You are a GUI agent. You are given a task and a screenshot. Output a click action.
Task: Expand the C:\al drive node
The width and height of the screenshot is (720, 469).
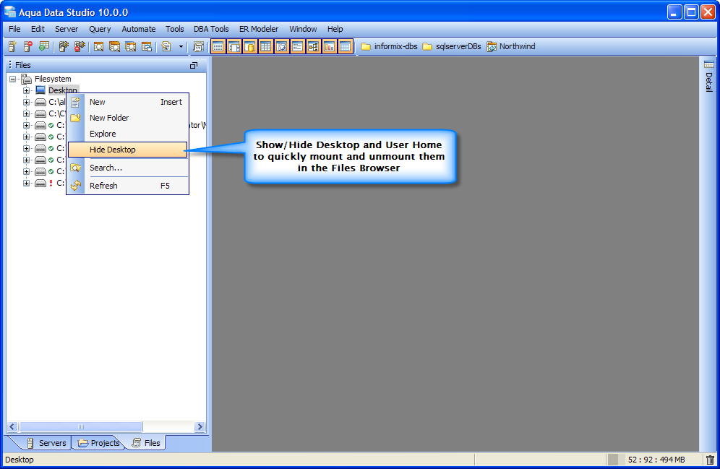[x=27, y=102]
